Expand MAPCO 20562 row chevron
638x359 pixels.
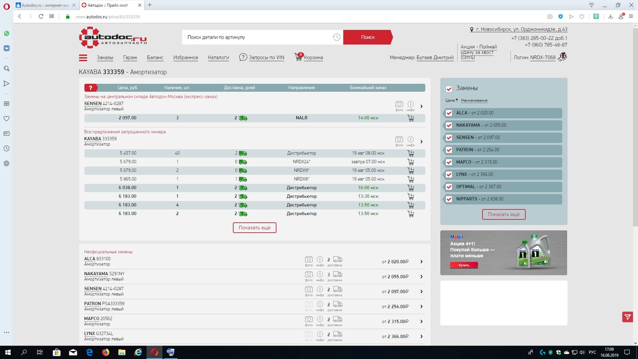(421, 322)
